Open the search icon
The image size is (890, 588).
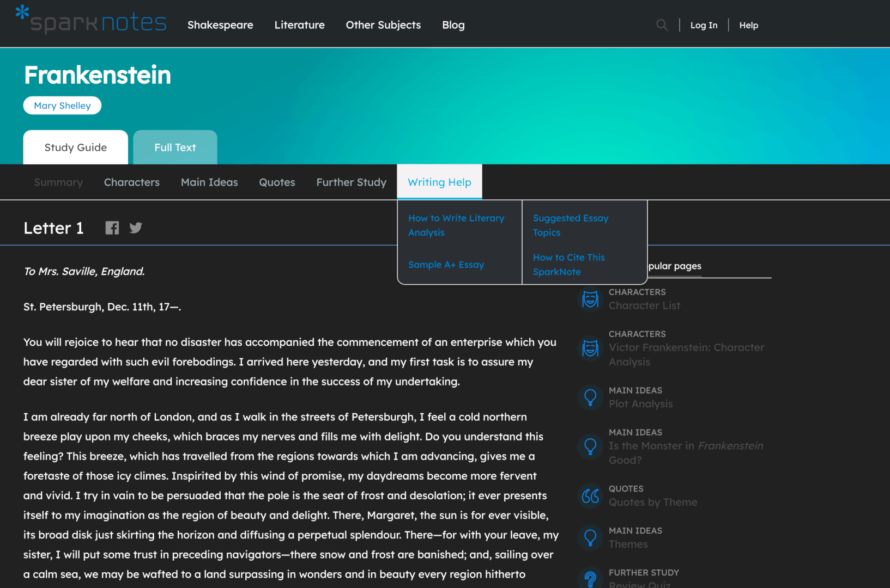pos(662,25)
